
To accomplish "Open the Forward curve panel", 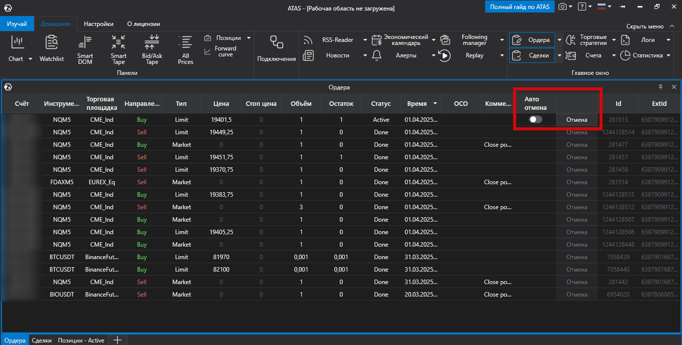I will click(x=220, y=51).
